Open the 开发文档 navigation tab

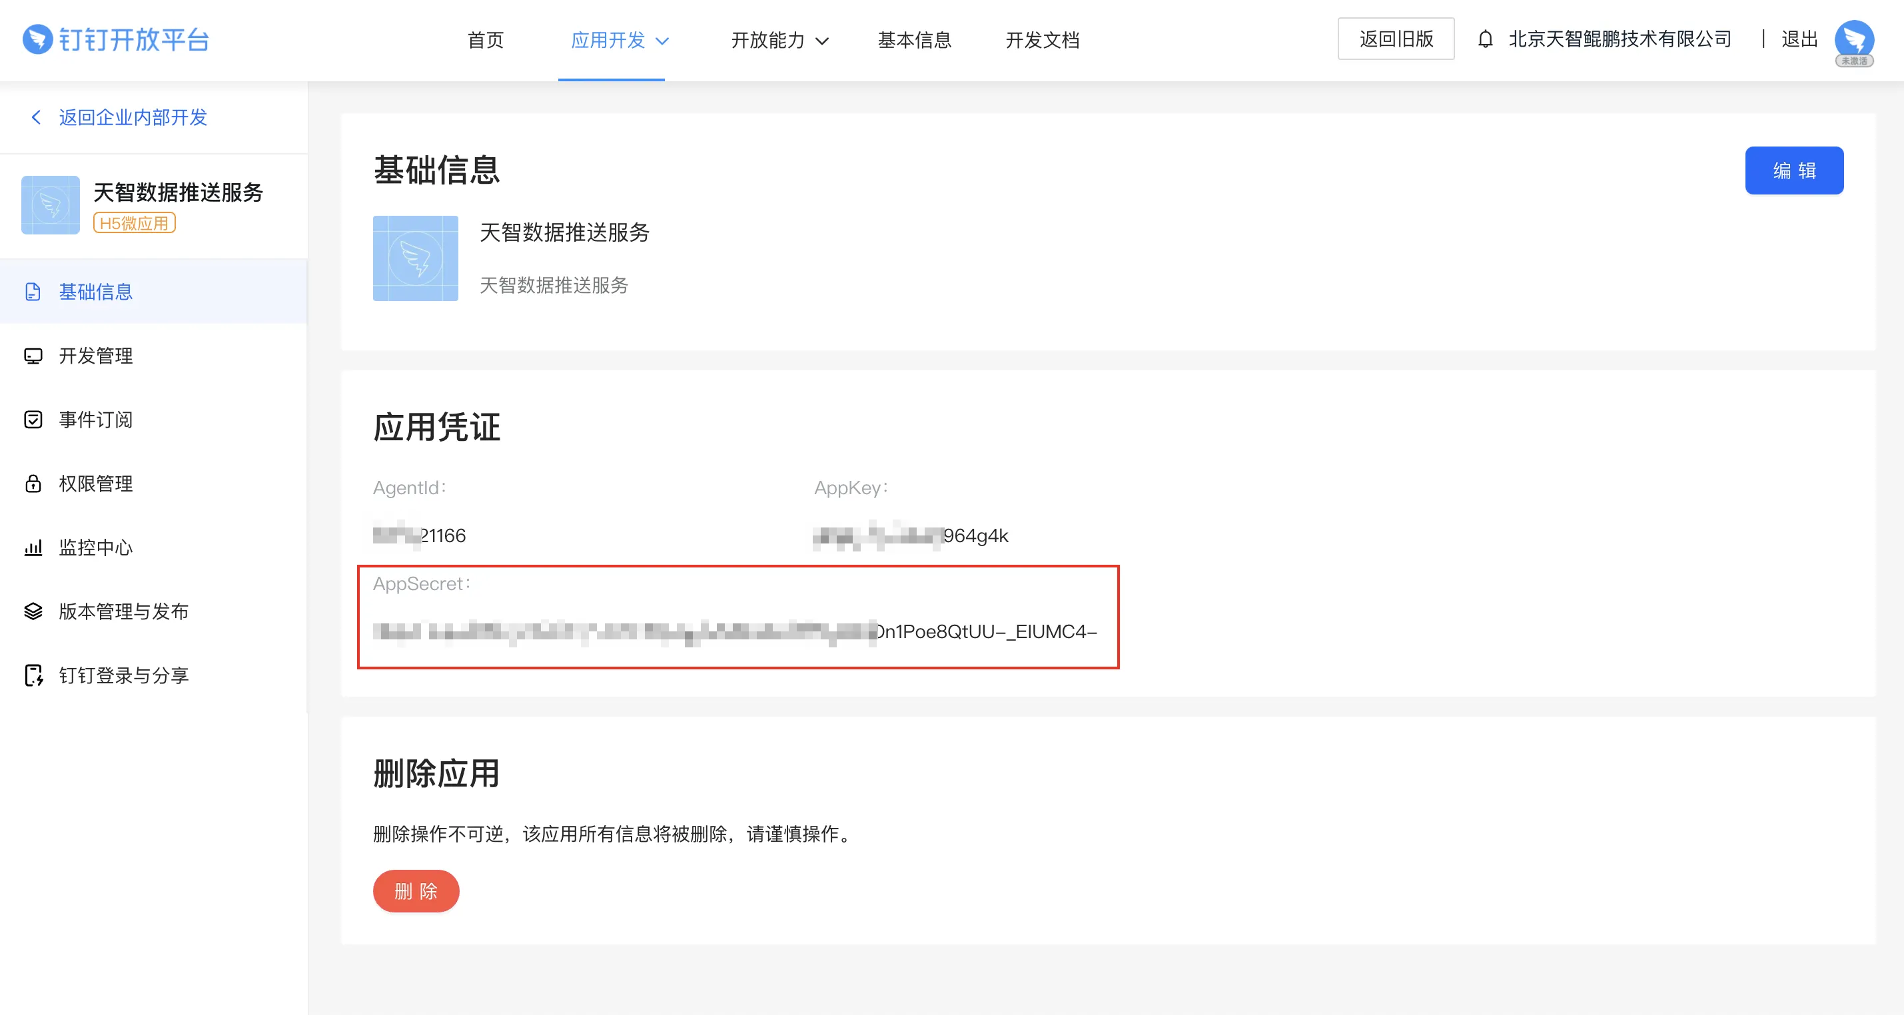1042,40
